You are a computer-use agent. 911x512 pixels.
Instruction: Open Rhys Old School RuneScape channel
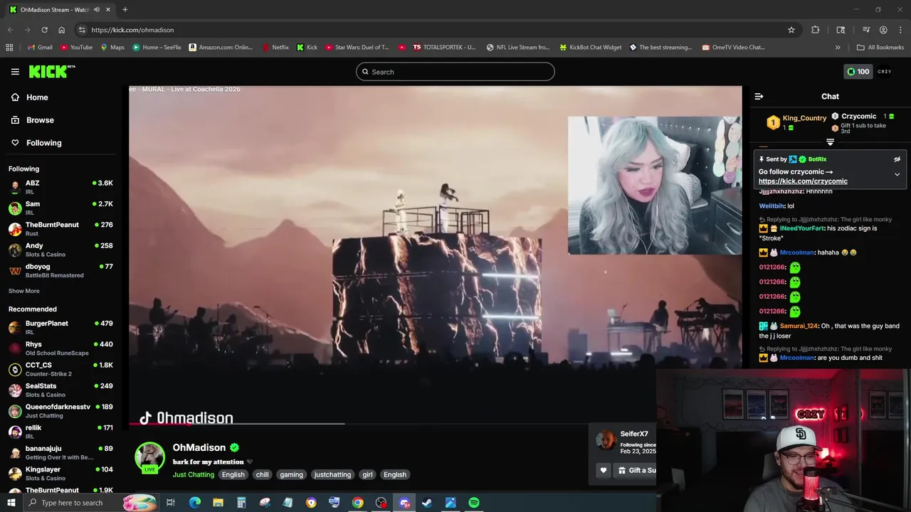[60, 348]
